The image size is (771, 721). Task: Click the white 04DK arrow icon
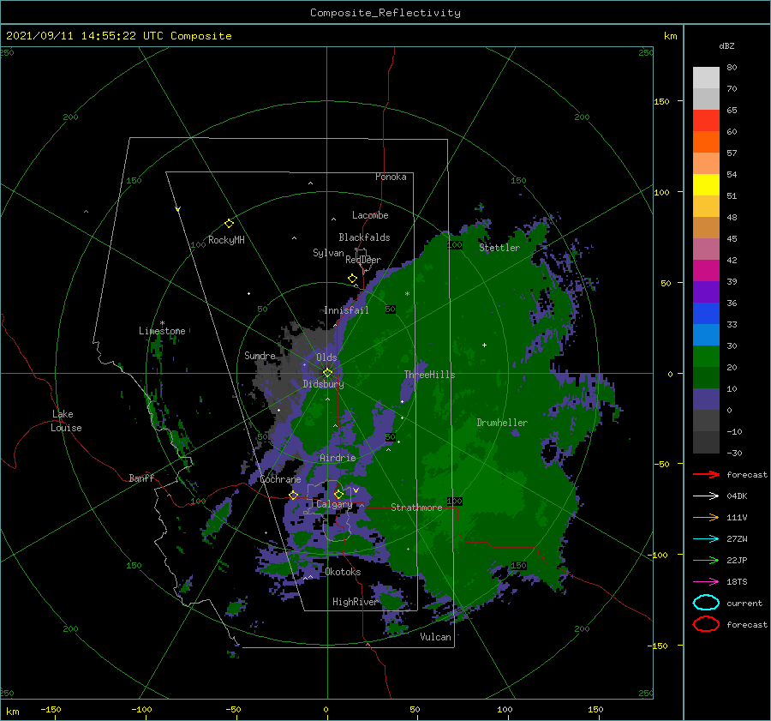[706, 496]
